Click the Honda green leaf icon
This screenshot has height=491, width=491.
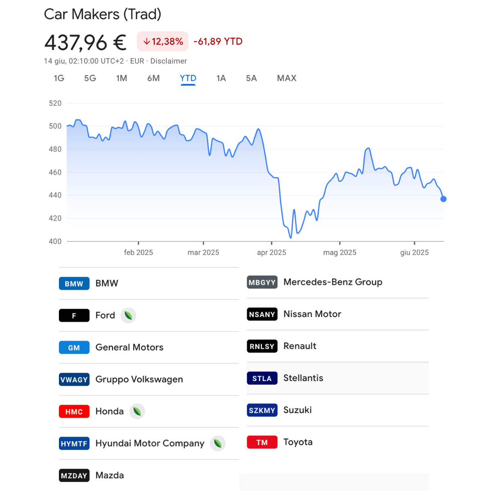pos(137,411)
